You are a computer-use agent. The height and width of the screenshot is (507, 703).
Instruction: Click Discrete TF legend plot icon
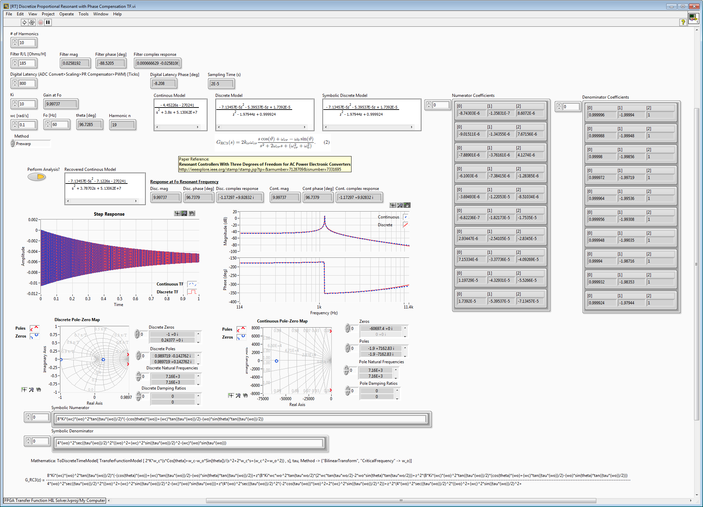click(192, 292)
